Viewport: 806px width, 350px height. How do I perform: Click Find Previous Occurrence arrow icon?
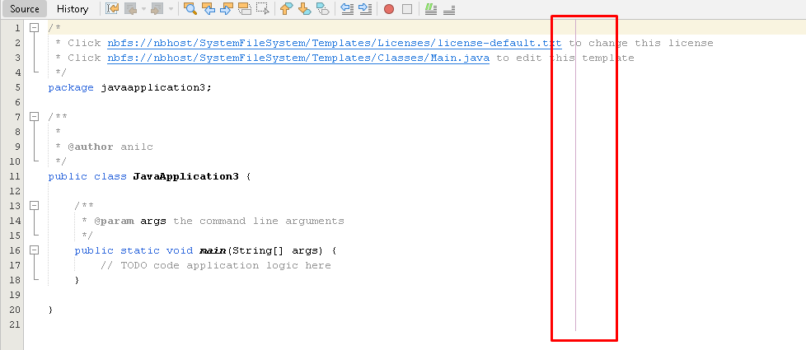[x=209, y=9]
